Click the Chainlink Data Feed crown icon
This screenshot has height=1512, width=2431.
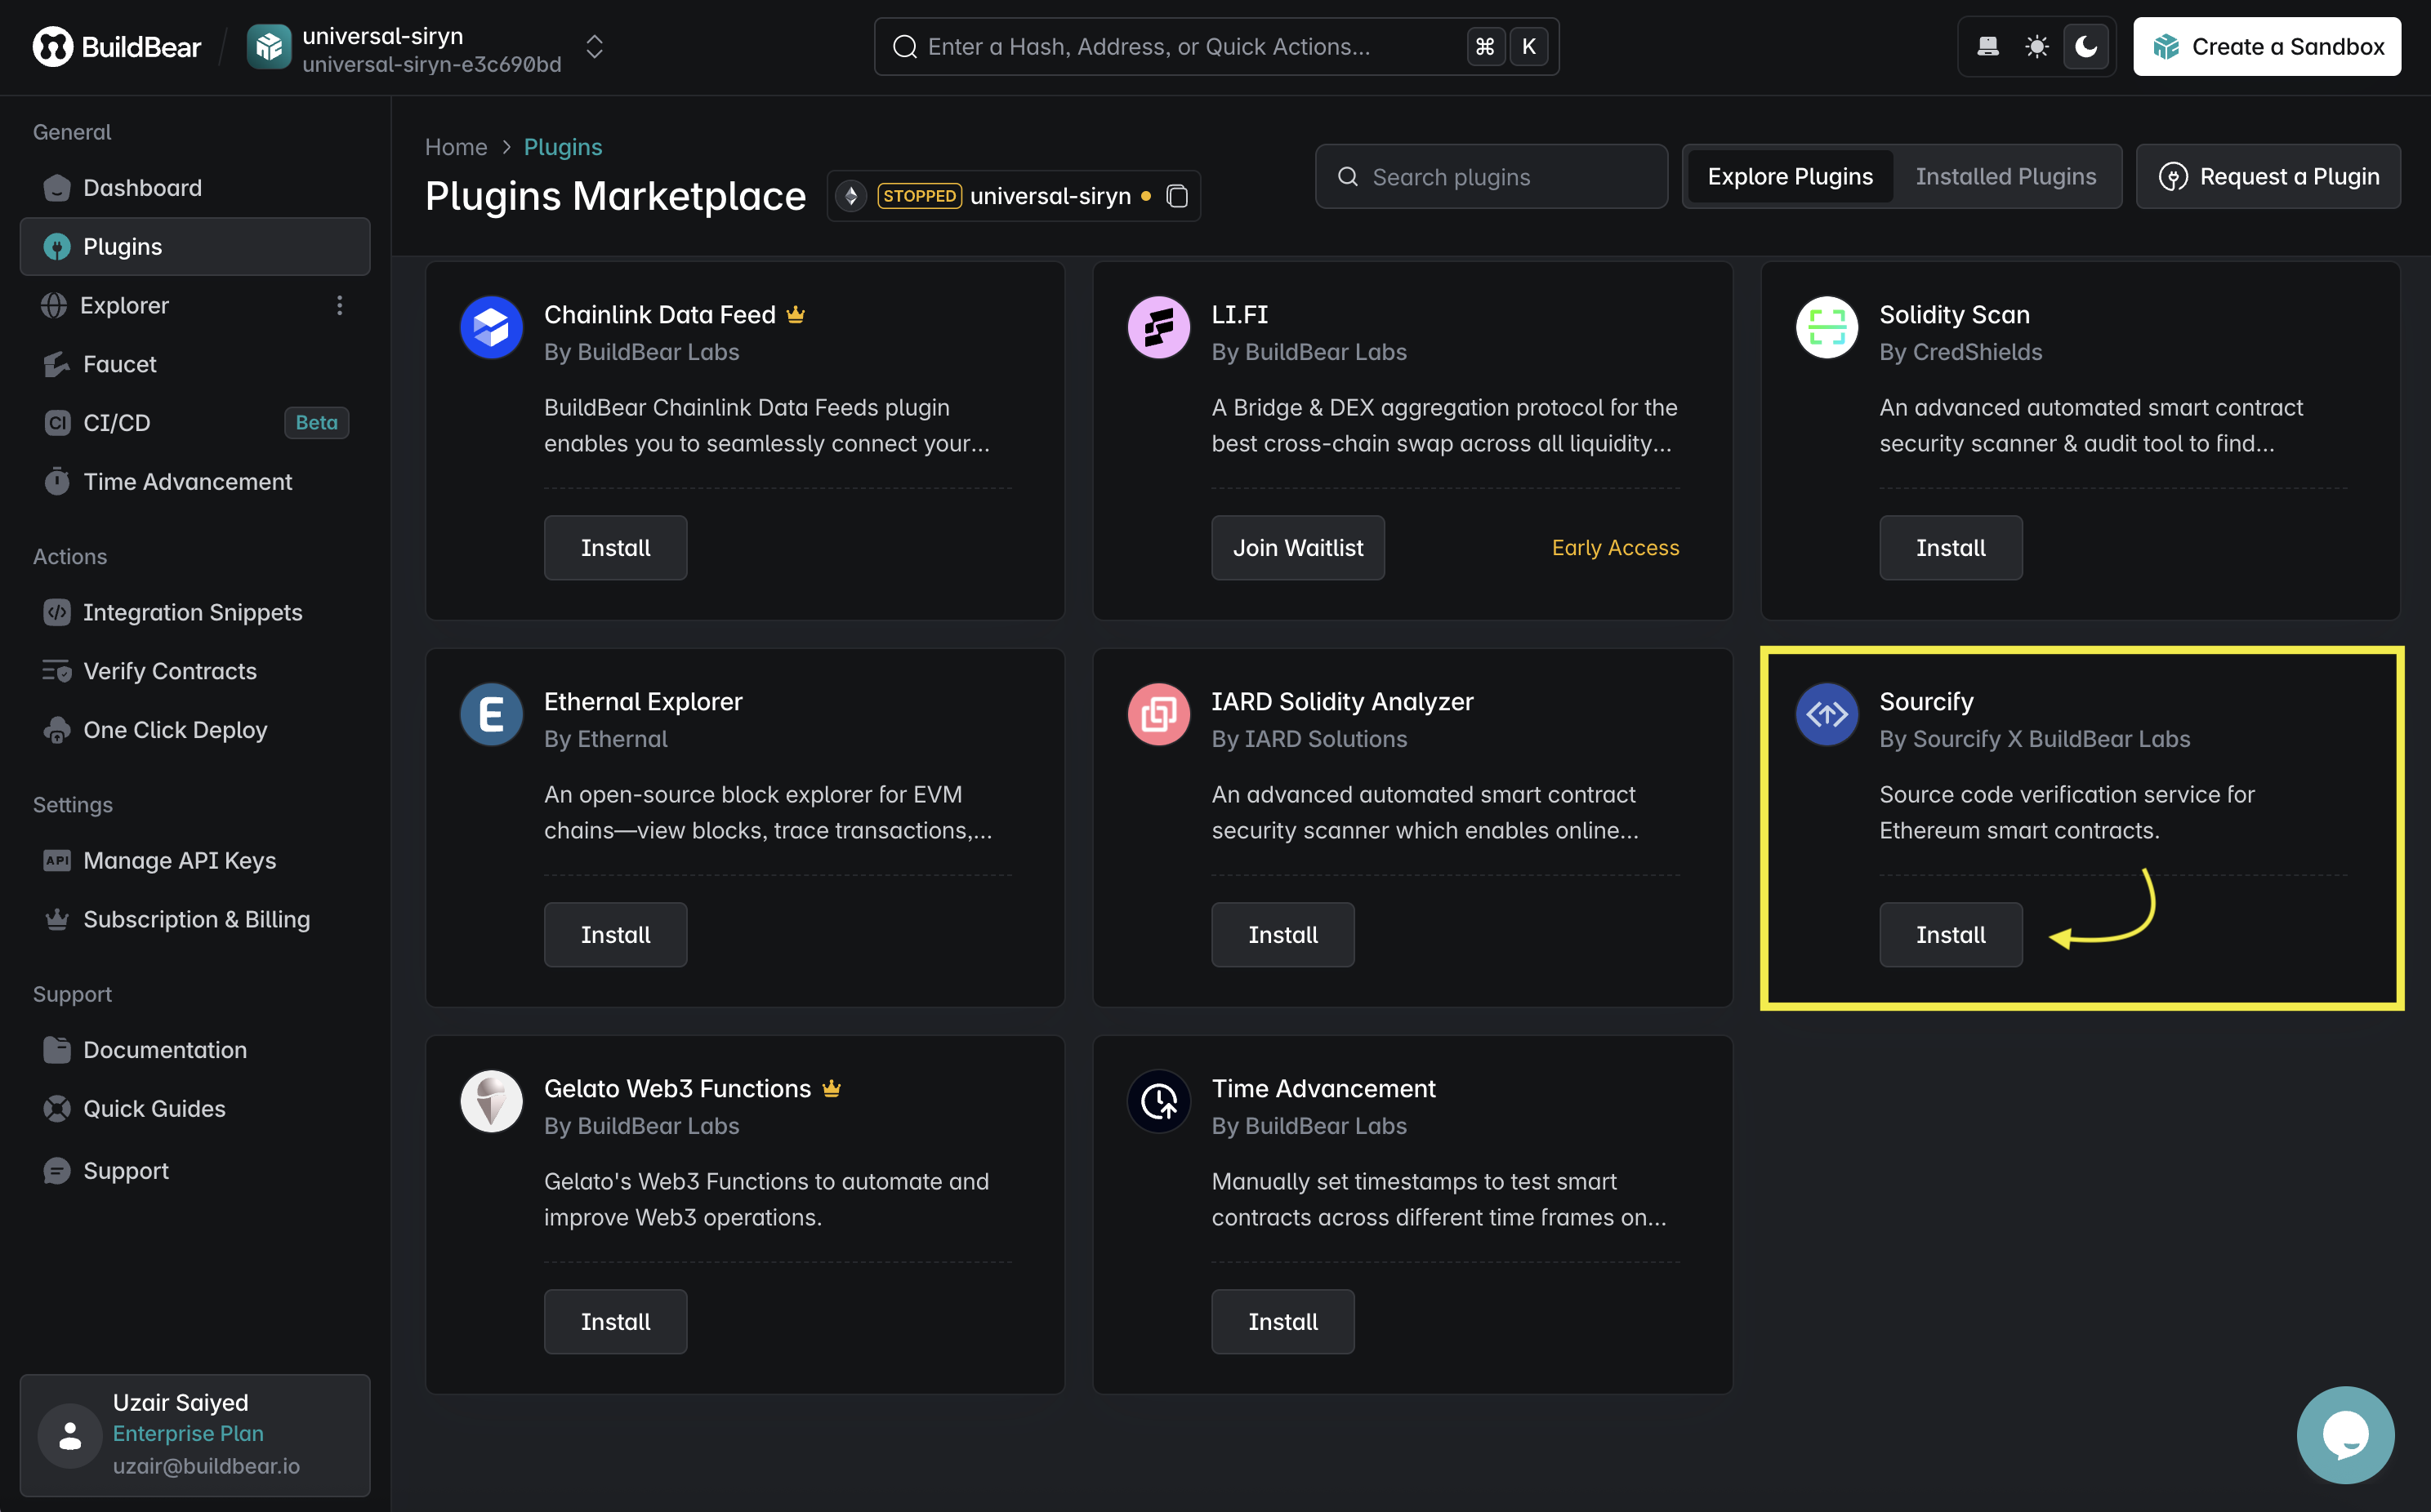point(796,314)
